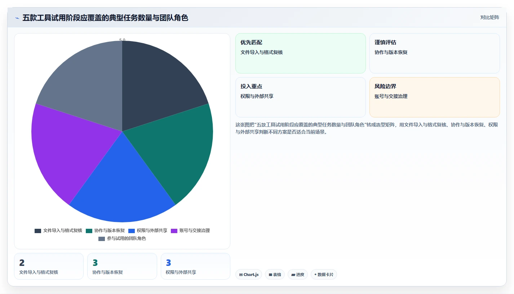This screenshot has height=294, width=514.
Task: Click 权限与外部共享 text in 投入重点 card
Action: point(257,96)
